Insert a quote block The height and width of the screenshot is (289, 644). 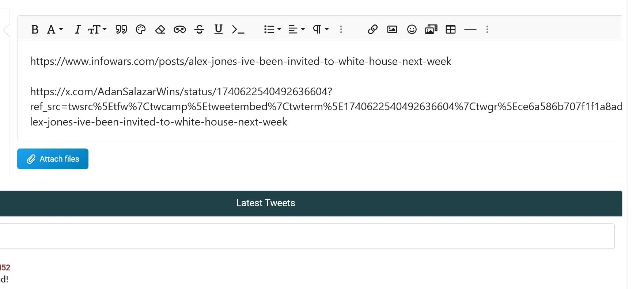click(x=121, y=30)
